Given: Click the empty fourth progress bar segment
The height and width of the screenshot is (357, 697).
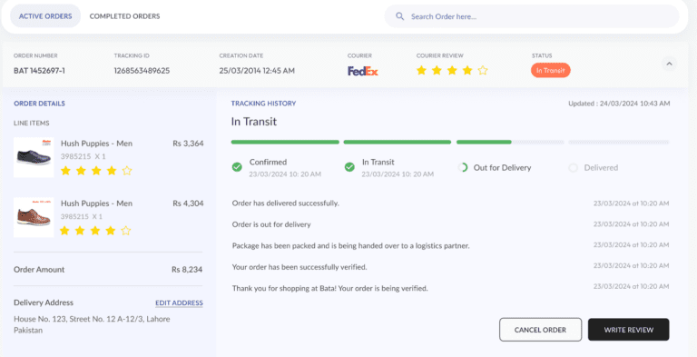Looking at the screenshot, I should pyautogui.click(x=619, y=142).
